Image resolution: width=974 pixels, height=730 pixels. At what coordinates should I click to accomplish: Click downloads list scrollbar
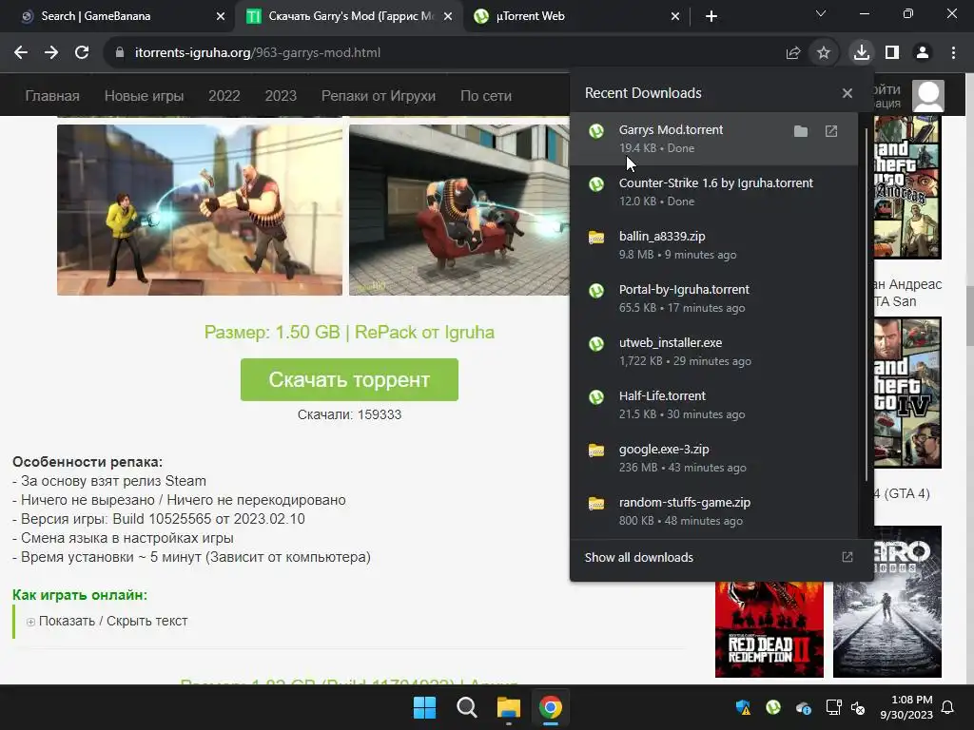(866, 304)
